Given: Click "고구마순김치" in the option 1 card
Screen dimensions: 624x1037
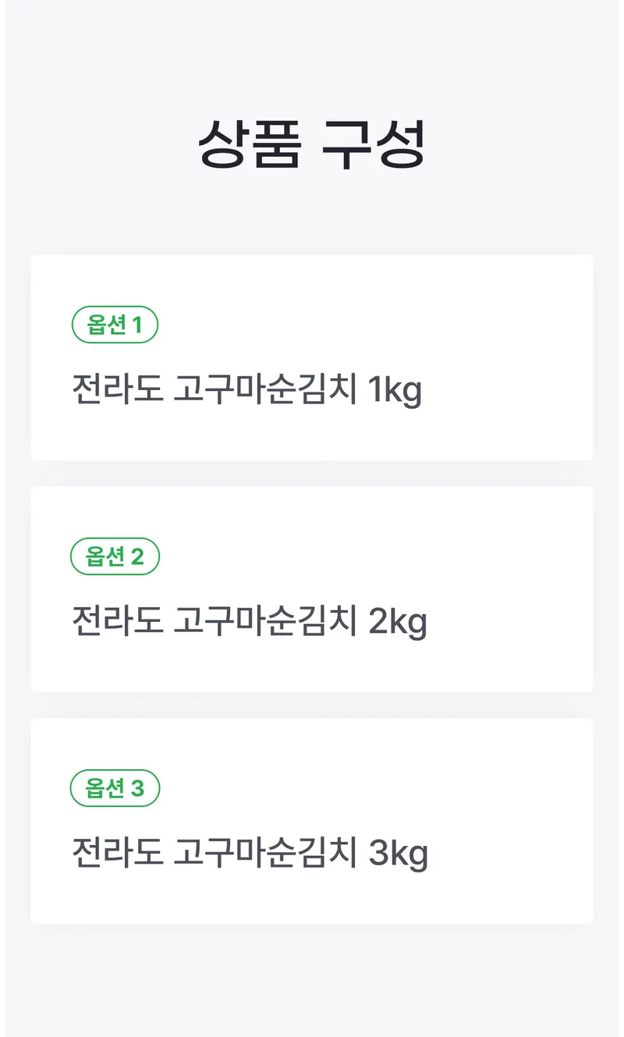Looking at the screenshot, I should (265, 389).
